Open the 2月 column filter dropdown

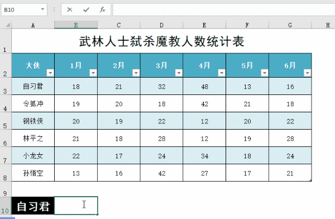tap(136, 73)
